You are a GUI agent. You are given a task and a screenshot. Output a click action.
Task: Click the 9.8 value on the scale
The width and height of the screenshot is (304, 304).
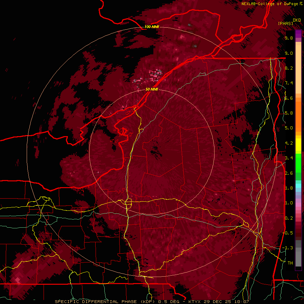tap(289, 38)
